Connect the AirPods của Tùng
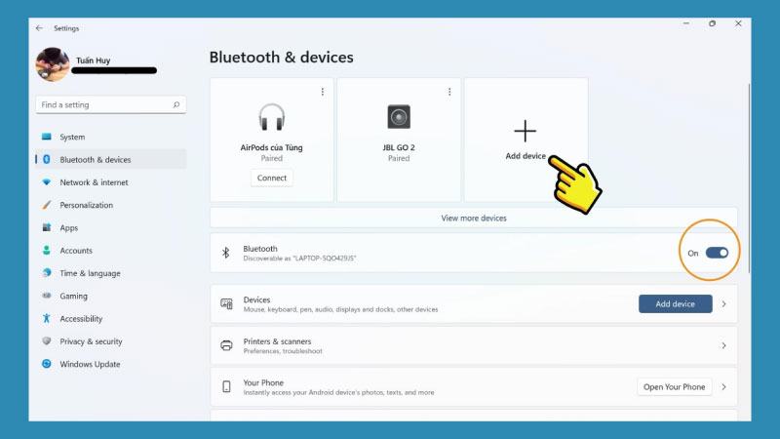 coord(272,178)
